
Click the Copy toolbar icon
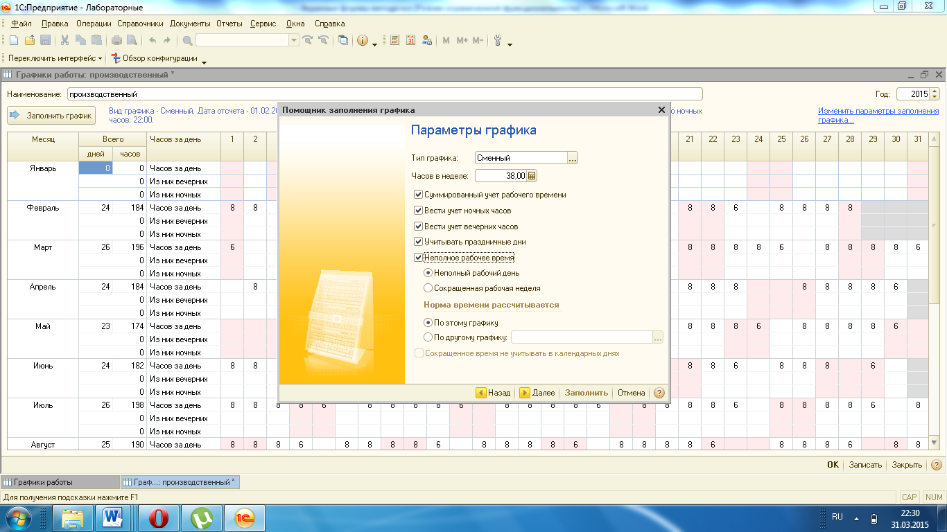tap(80, 40)
